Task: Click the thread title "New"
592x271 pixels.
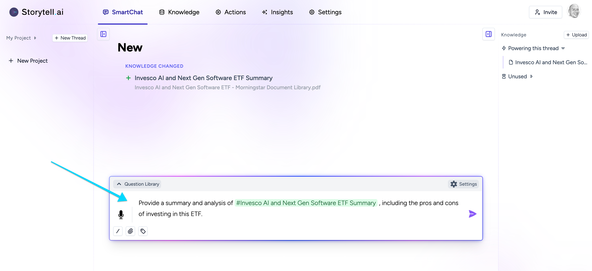Action: [x=130, y=47]
